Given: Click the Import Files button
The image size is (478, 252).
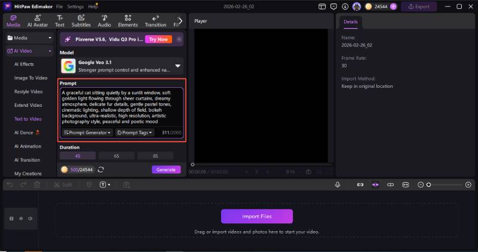Looking at the screenshot, I should 257,216.
